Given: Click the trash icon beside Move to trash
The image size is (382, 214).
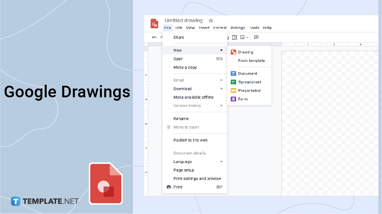Looking at the screenshot, I should [x=169, y=127].
